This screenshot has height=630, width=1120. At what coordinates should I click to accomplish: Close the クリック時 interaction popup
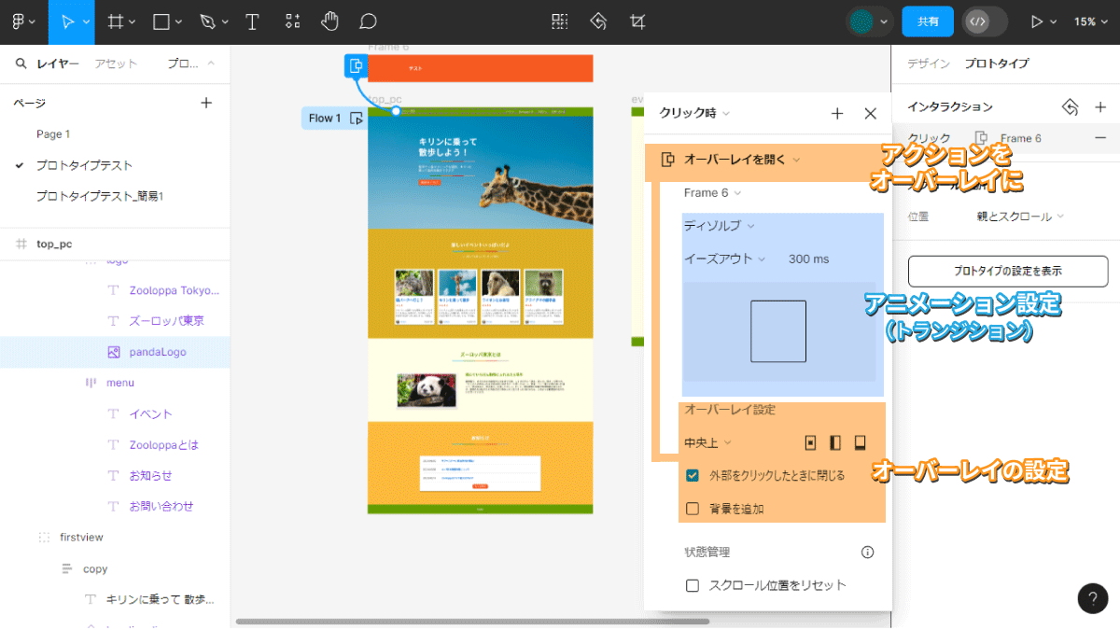871,113
